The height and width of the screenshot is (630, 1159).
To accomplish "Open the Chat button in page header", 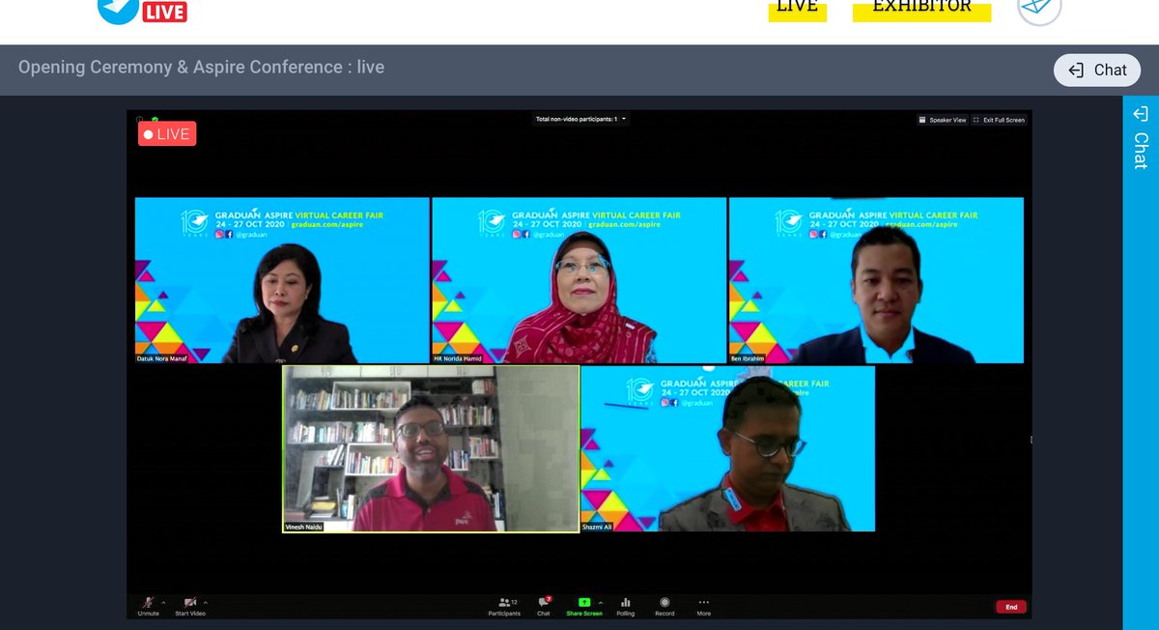I will [x=1097, y=70].
